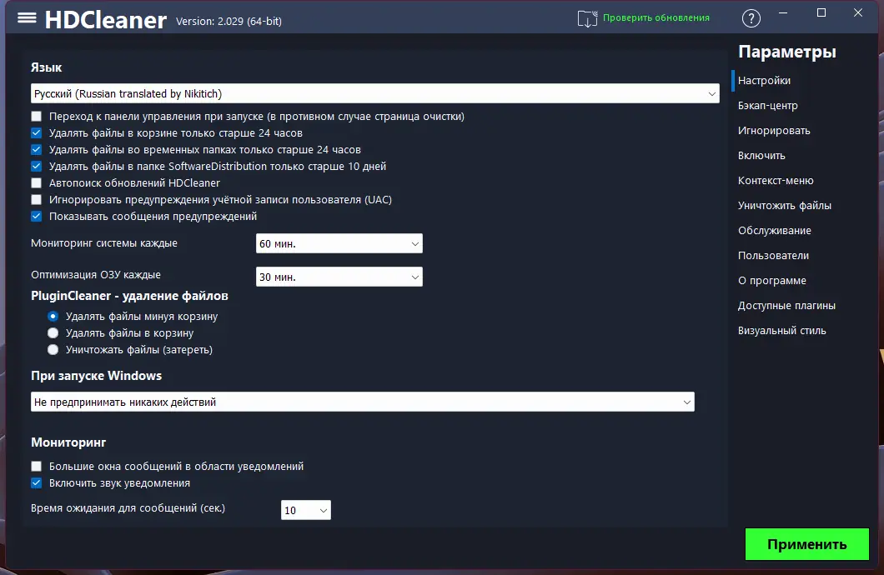The width and height of the screenshot is (884, 575).
Task: Select Удалять файлы в корзину radio
Action: tap(53, 332)
